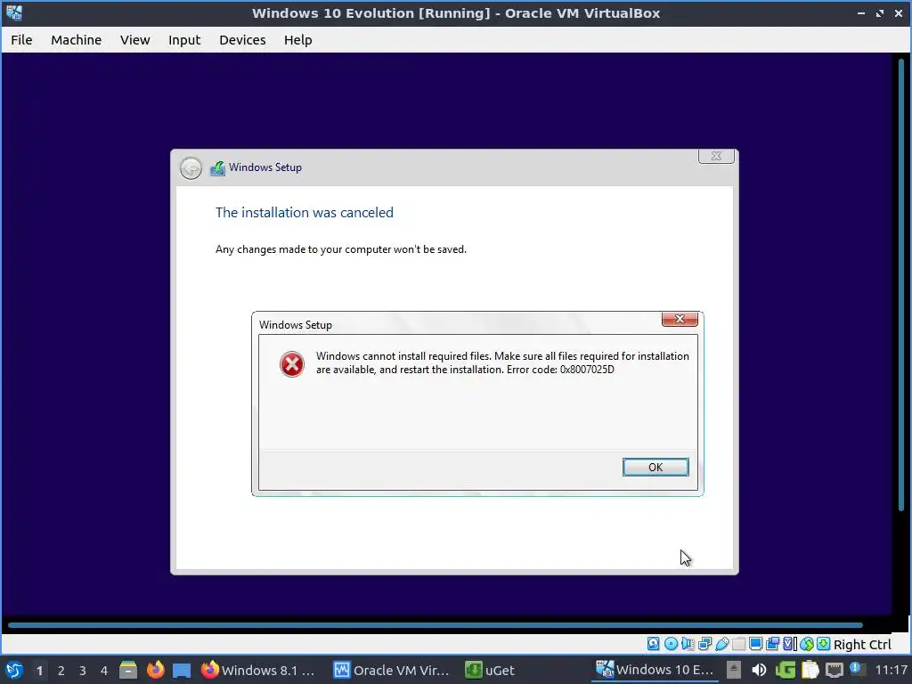Open the Devices menu
The height and width of the screenshot is (684, 912).
(242, 39)
